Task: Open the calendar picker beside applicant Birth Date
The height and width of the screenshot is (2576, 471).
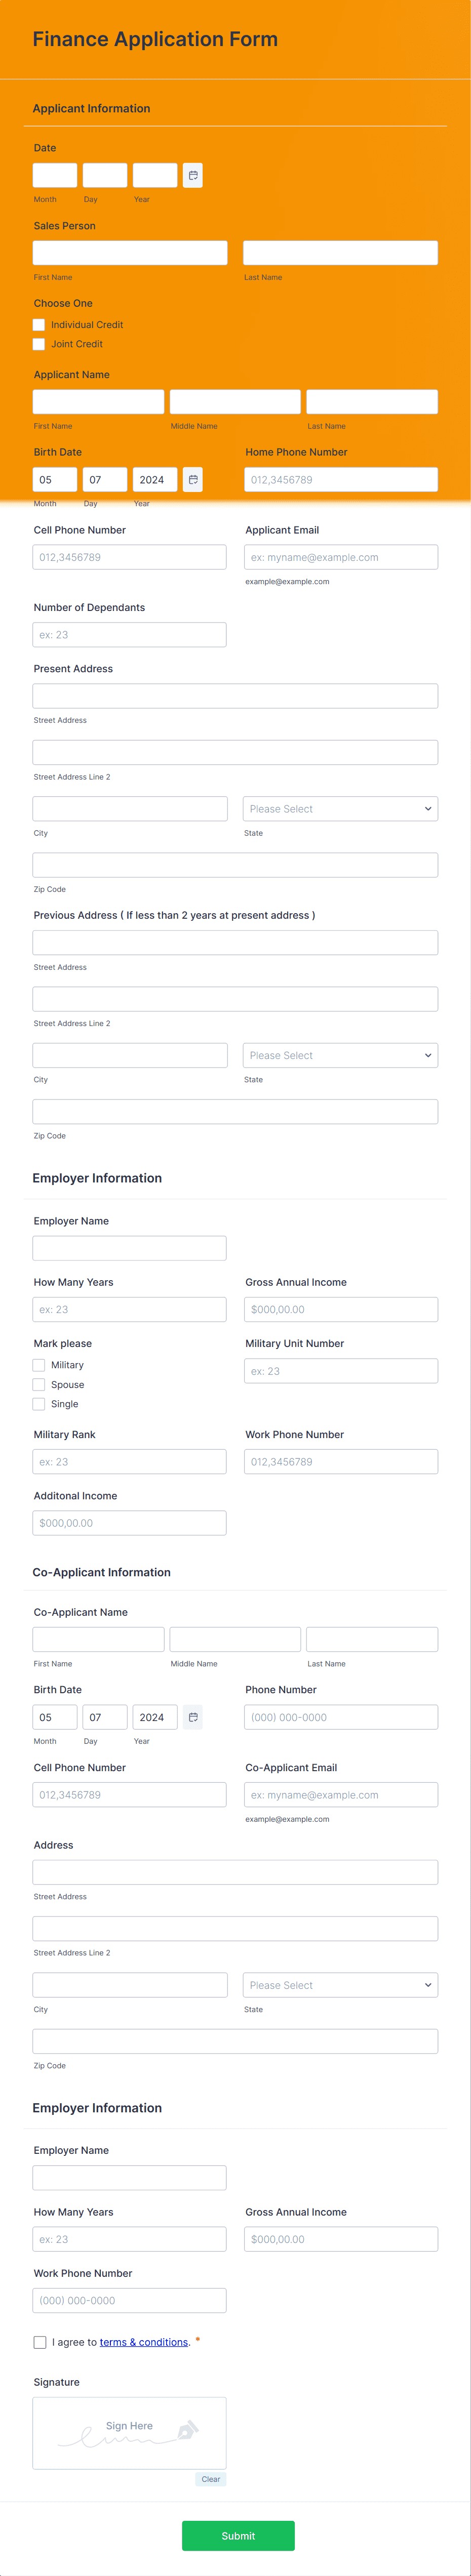Action: [193, 480]
